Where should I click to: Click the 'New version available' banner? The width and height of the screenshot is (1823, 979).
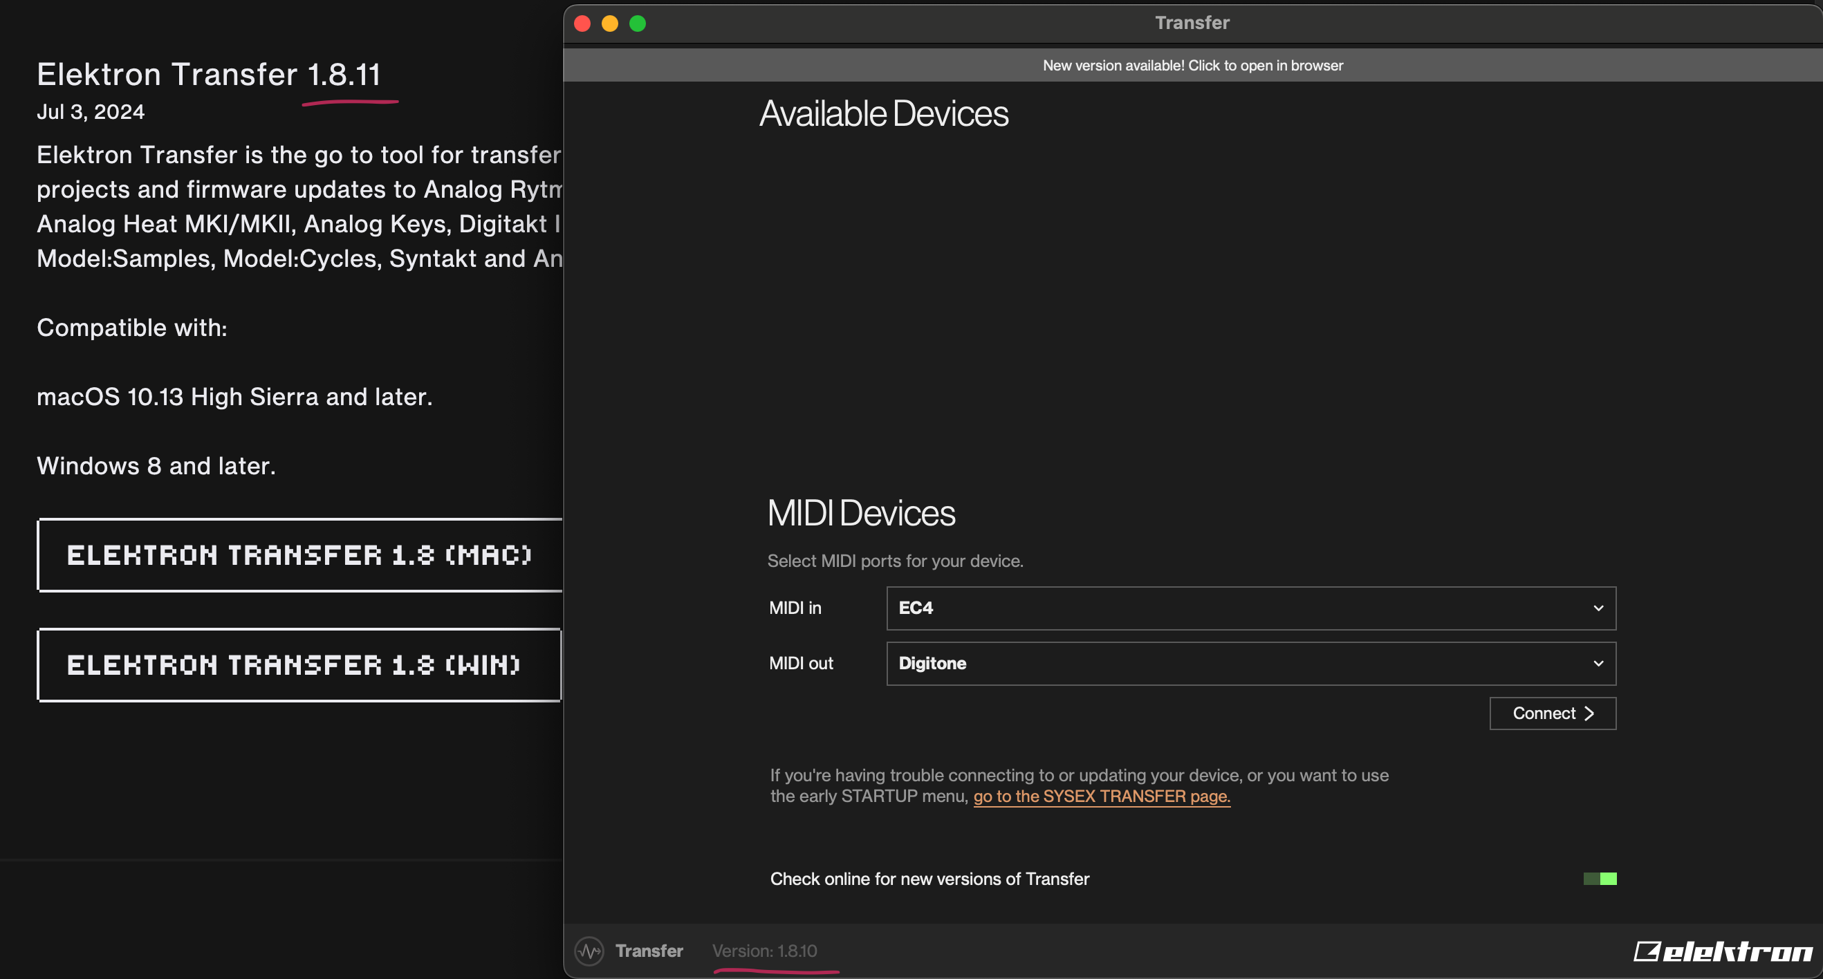[x=1192, y=65]
